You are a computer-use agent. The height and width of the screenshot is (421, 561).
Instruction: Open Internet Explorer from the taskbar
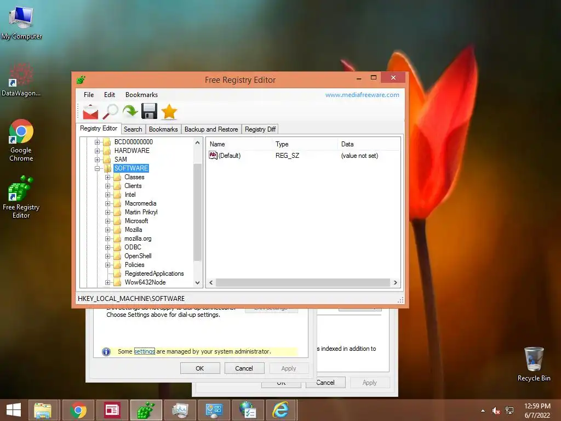(x=281, y=410)
